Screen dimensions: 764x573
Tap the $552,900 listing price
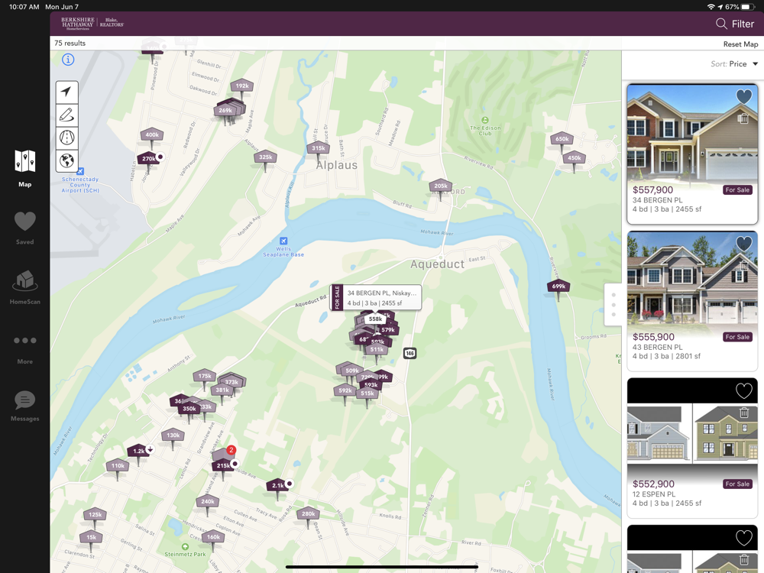click(x=653, y=484)
